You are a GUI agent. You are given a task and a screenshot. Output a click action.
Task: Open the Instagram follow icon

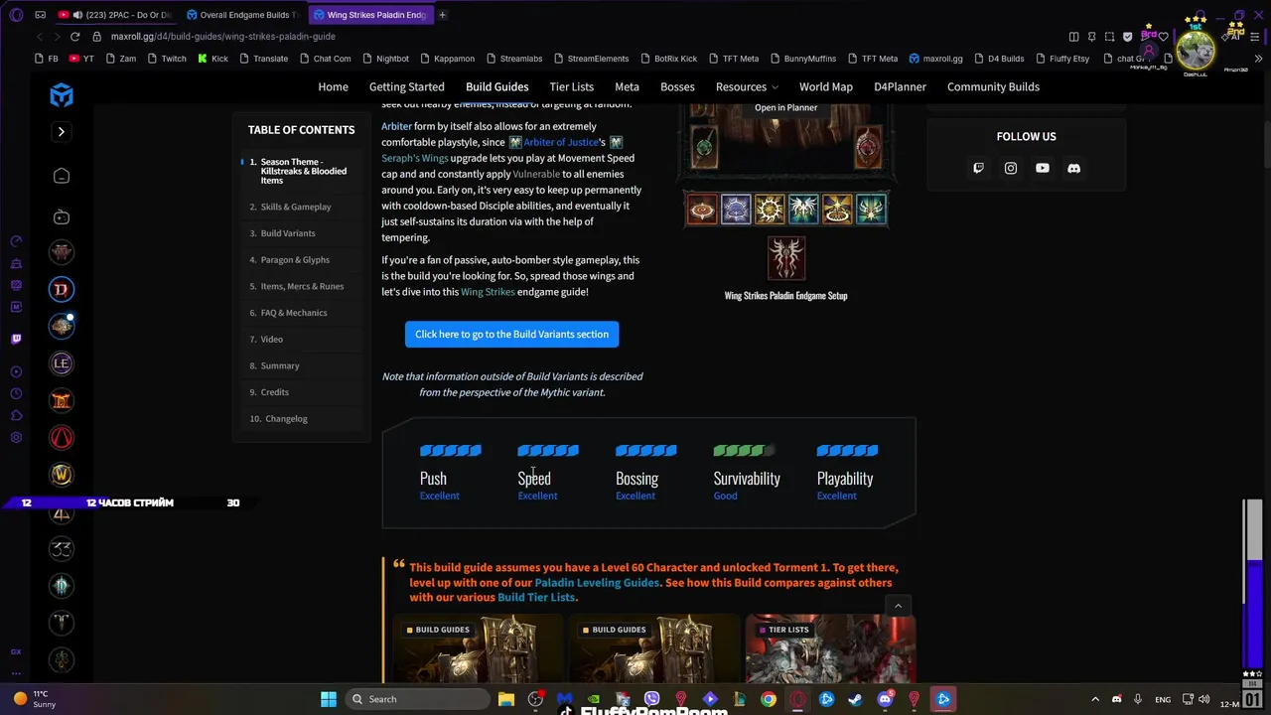tap(1010, 168)
